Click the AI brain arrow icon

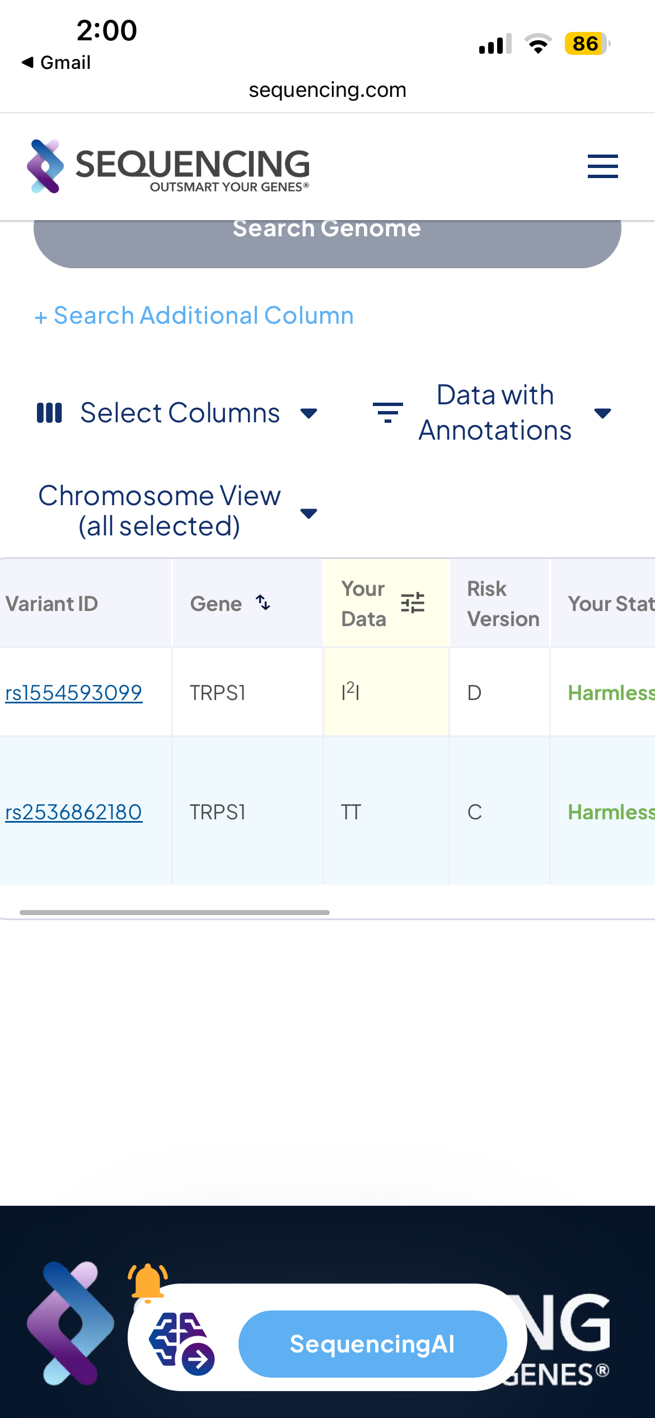click(182, 1343)
